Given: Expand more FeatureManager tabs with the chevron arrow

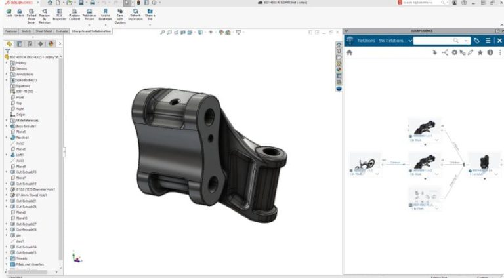Looking at the screenshot, I should (60, 44).
